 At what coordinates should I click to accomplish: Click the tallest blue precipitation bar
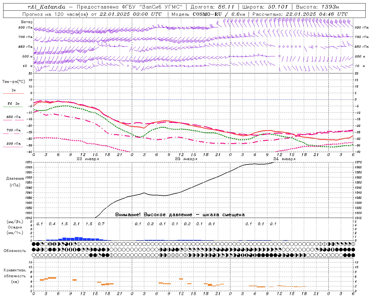pyautogui.click(x=77, y=239)
